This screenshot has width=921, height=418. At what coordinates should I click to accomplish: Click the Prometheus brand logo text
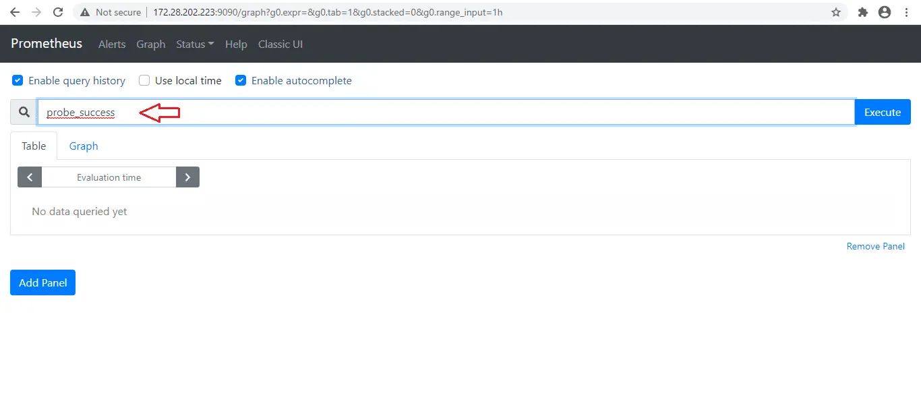coord(46,43)
